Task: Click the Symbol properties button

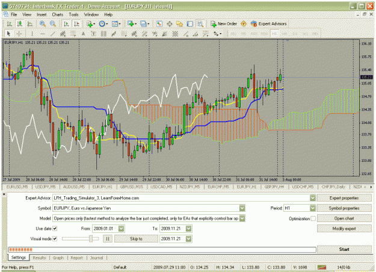Action: click(x=344, y=208)
